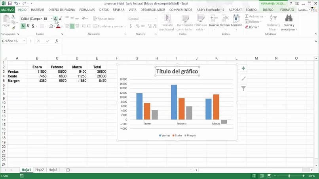Open the Chart Filters funnel button
Image resolution: width=319 pixels, height=179 pixels.
(243, 89)
